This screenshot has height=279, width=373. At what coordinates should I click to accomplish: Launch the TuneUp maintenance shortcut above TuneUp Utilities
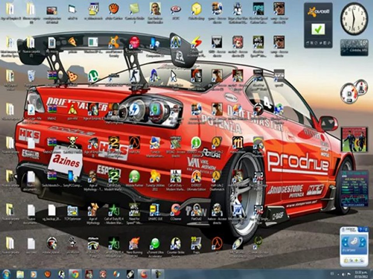pos(155,142)
